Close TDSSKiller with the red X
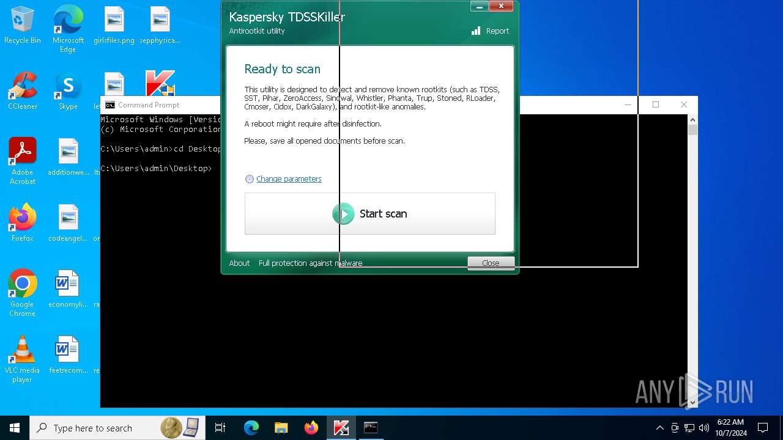 [501, 7]
